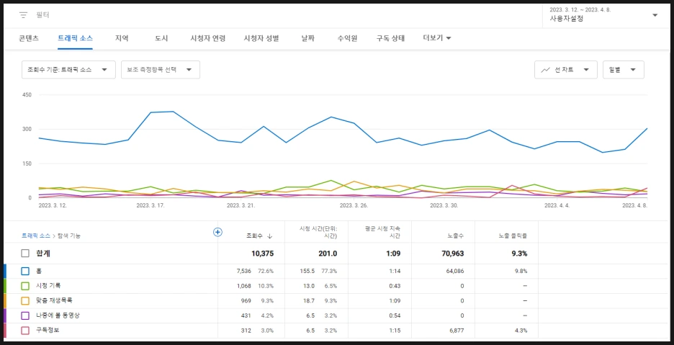Open the 구독 상태 tab
This screenshot has height=345, width=674.
[390, 38]
